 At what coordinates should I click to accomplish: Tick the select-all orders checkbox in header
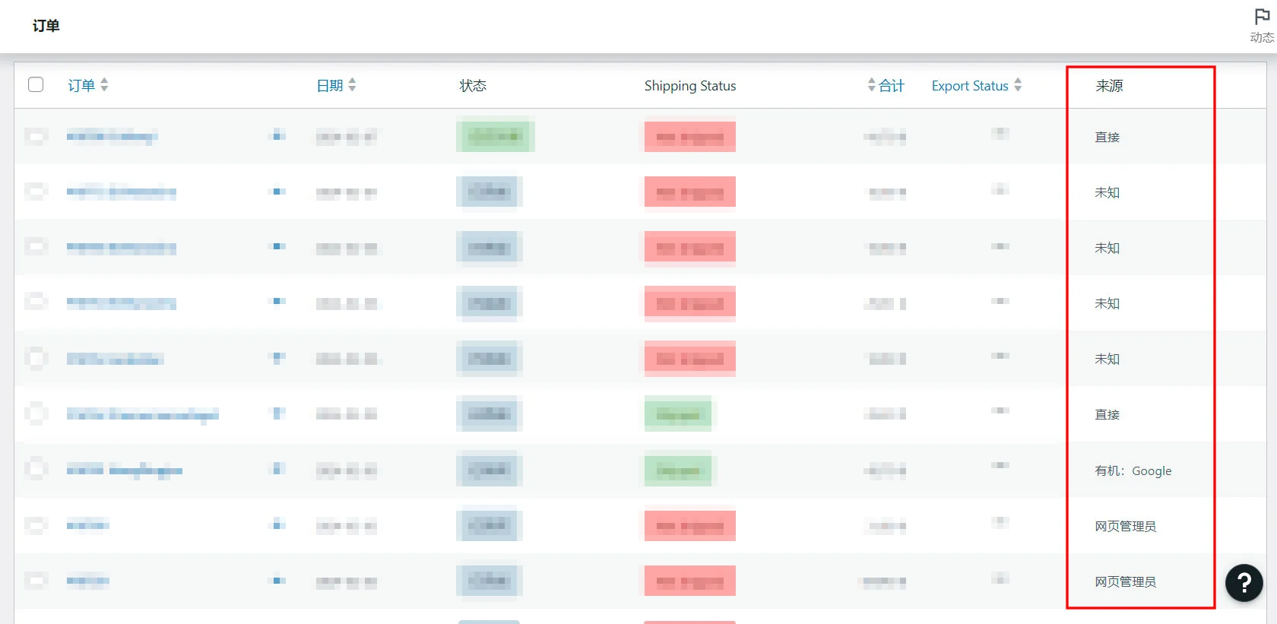pos(36,84)
